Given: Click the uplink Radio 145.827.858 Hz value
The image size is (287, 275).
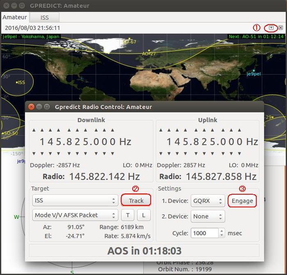Looking at the screenshot, I should pos(221,176).
